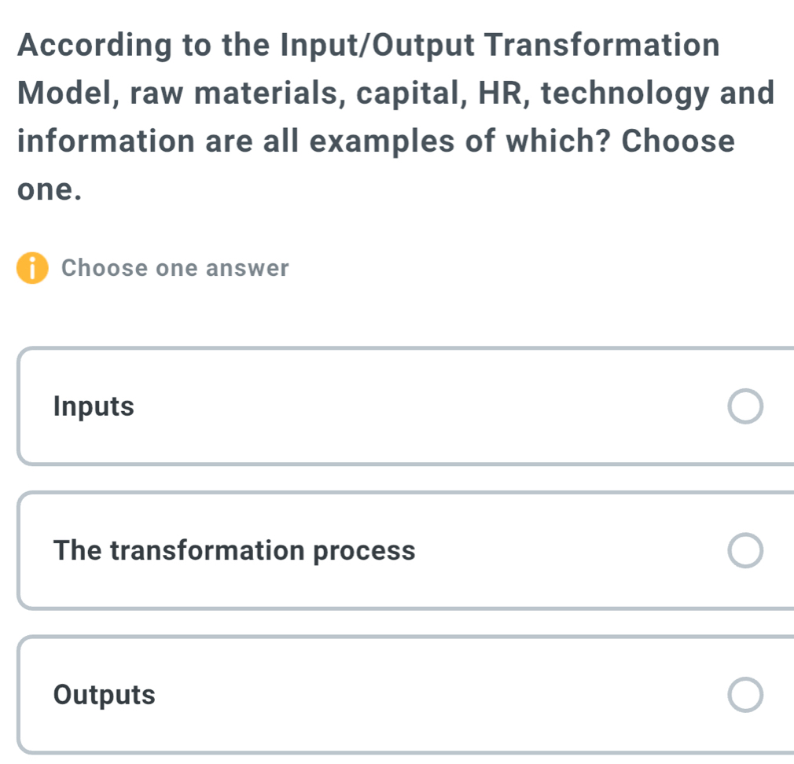Click the circle beside The transformation process
The image size is (794, 764).
745,550
